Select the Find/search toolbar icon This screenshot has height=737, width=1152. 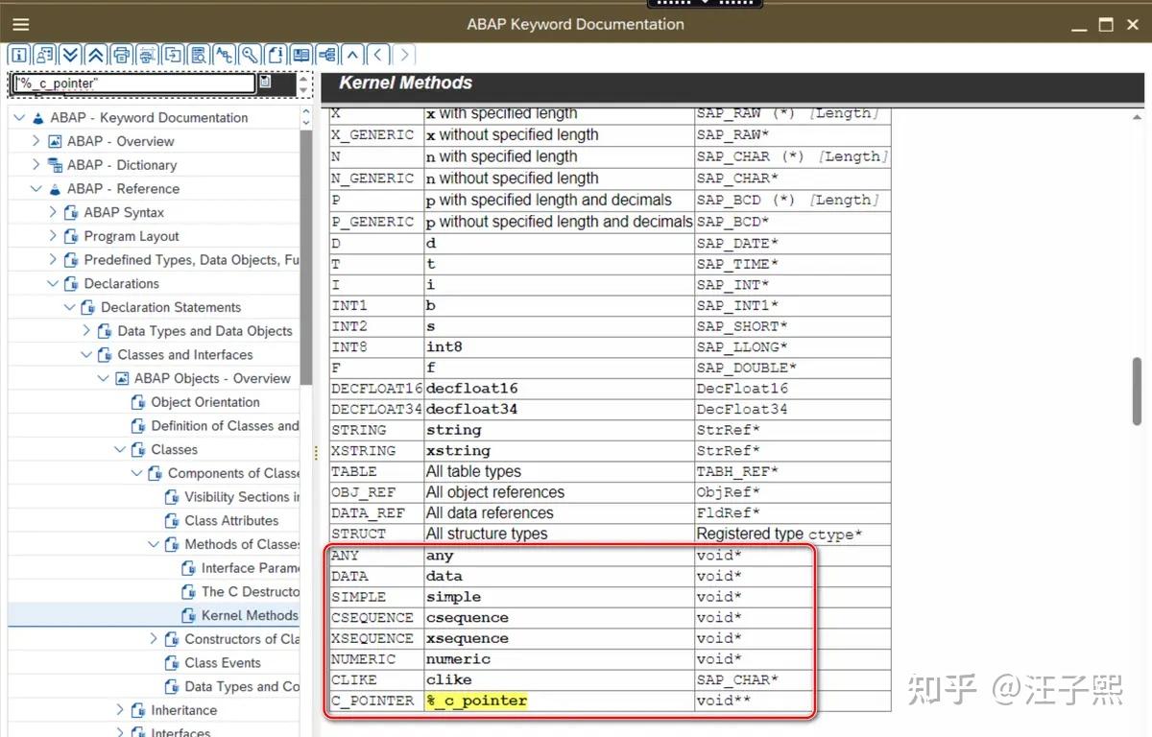pos(250,55)
